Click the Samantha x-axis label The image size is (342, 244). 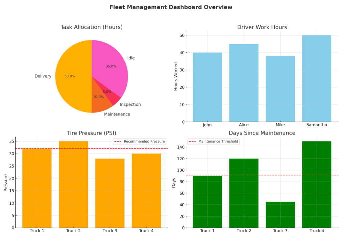tap(317, 125)
